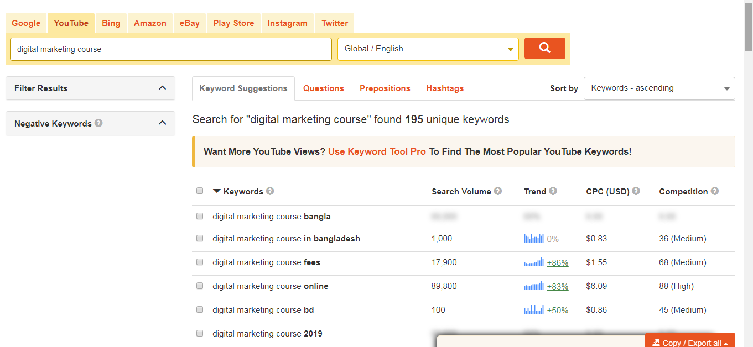Image resolution: width=753 pixels, height=347 pixels.
Task: Click the Copy / Export all button
Action: 689,342
